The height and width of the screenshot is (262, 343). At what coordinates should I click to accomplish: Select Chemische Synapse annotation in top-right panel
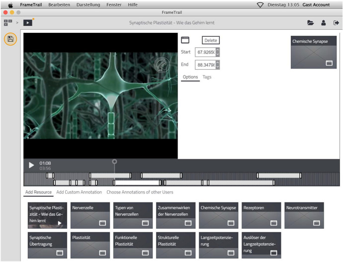click(313, 52)
